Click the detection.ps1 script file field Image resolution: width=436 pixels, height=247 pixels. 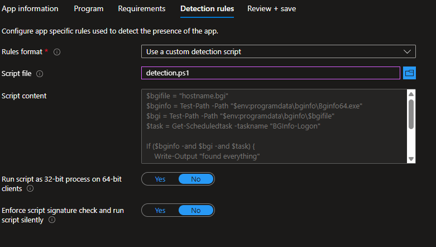pyautogui.click(x=271, y=73)
